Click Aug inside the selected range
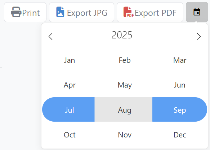The image size is (210, 150). (x=124, y=109)
